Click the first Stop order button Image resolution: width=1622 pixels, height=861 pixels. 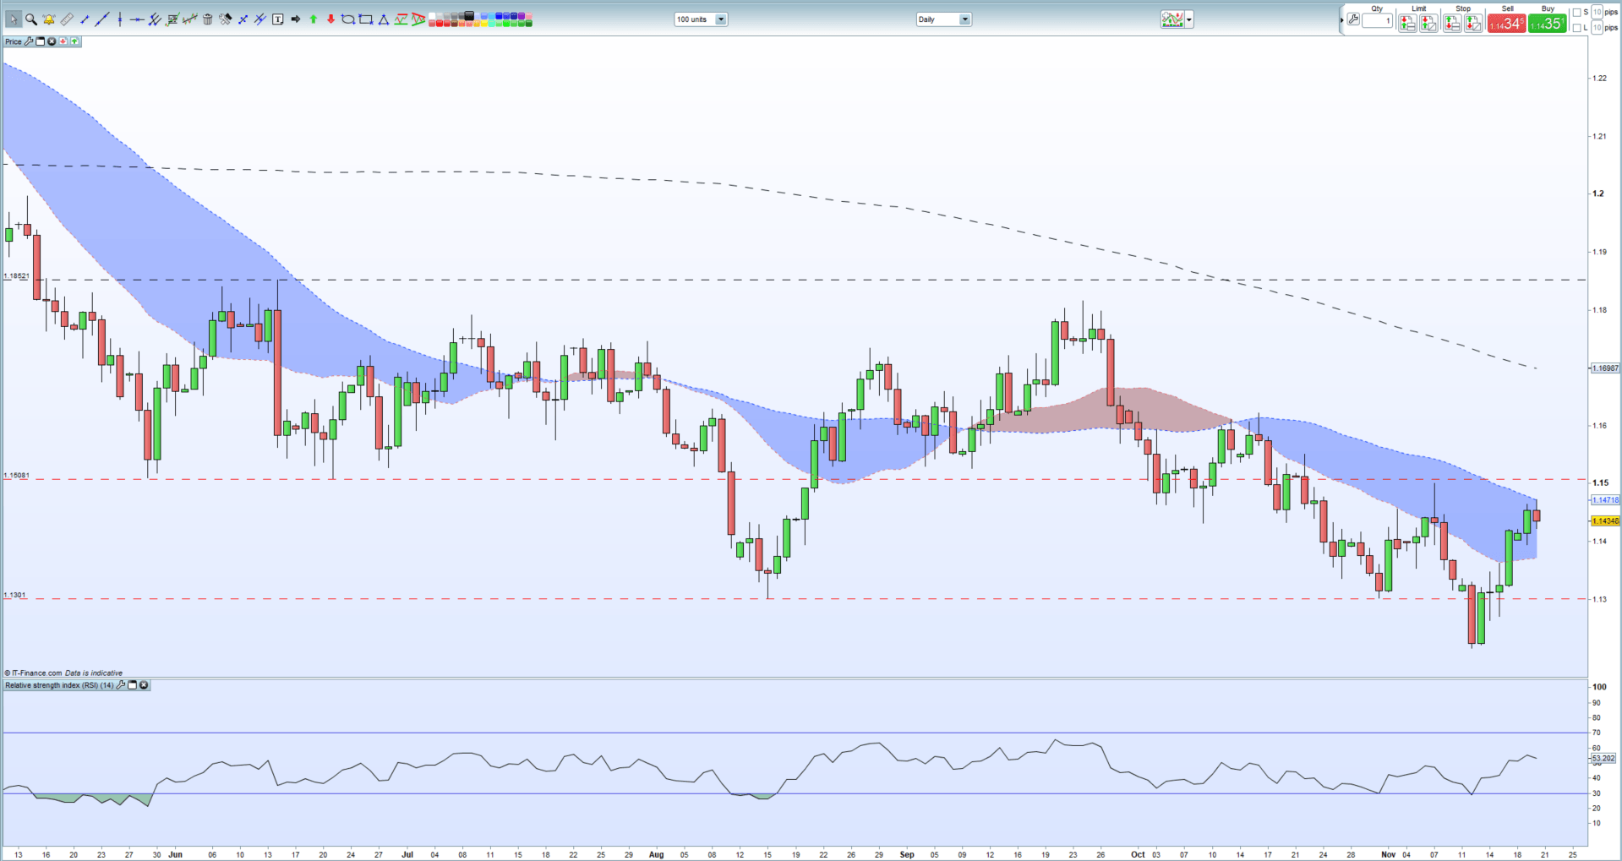[1452, 23]
